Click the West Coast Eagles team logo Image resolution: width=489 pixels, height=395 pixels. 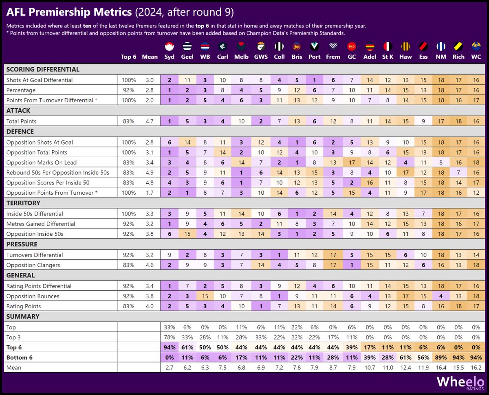click(x=476, y=46)
